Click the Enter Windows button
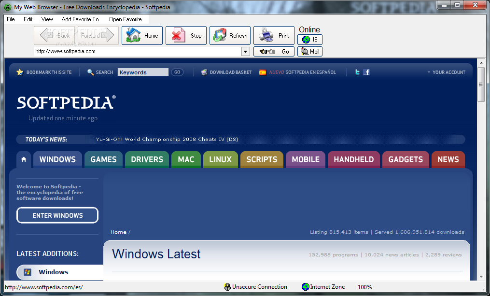490x296 pixels. pyautogui.click(x=57, y=215)
